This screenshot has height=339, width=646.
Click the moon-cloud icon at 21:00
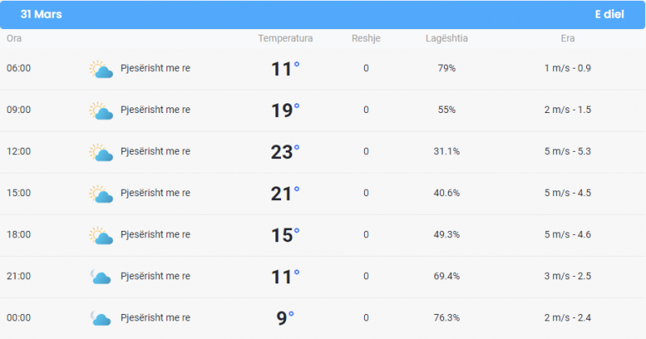click(100, 277)
